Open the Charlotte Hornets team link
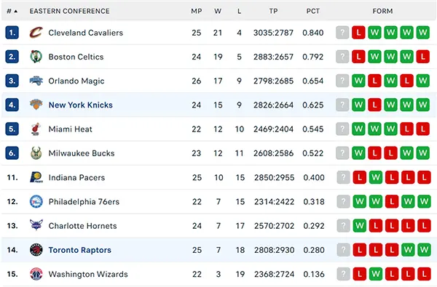The height and width of the screenshot is (287, 437). (x=82, y=226)
